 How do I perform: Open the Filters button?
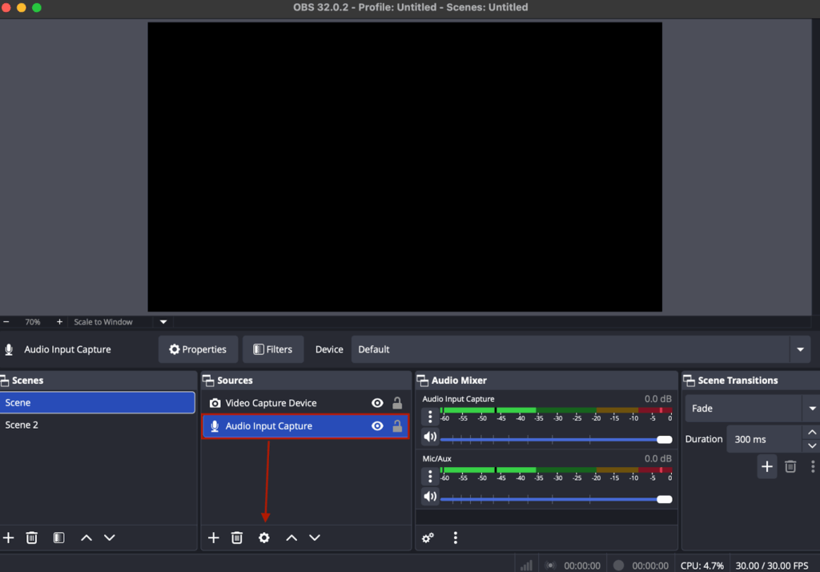click(x=273, y=349)
